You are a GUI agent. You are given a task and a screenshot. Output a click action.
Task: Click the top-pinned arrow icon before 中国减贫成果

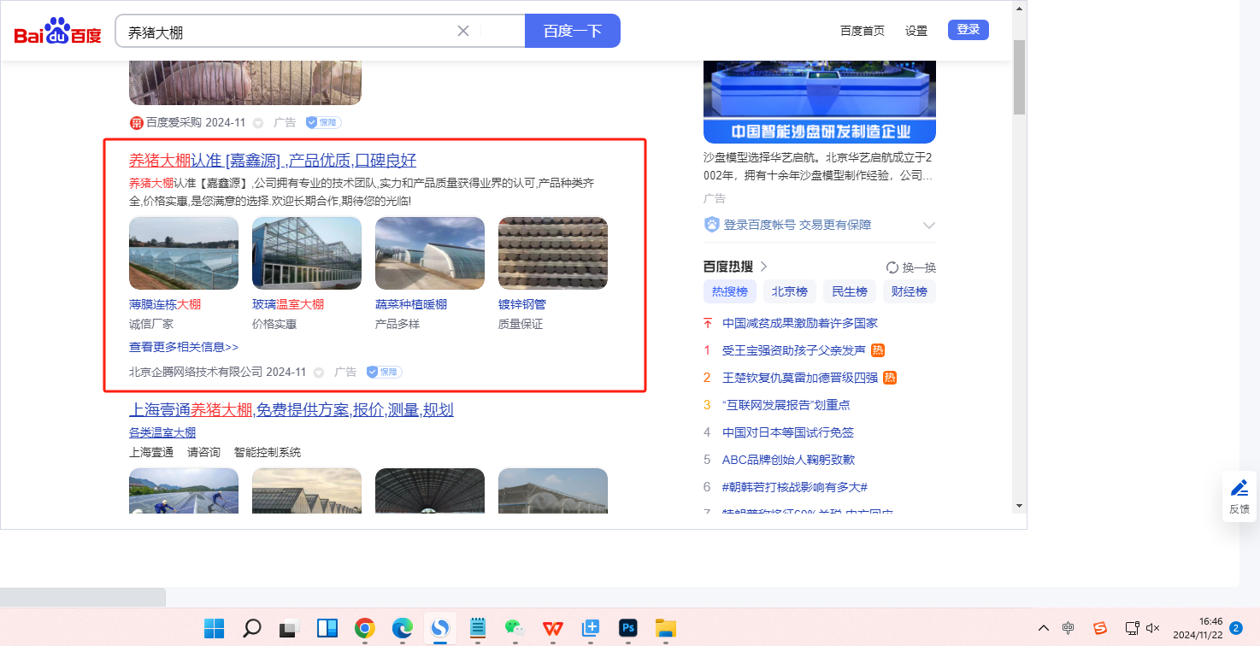[707, 323]
